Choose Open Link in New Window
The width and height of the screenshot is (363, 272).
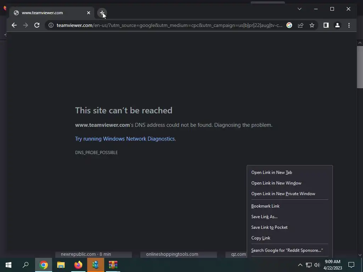(290, 183)
